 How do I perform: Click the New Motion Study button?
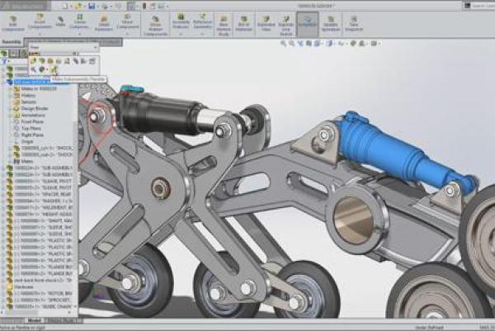pyautogui.click(x=224, y=19)
